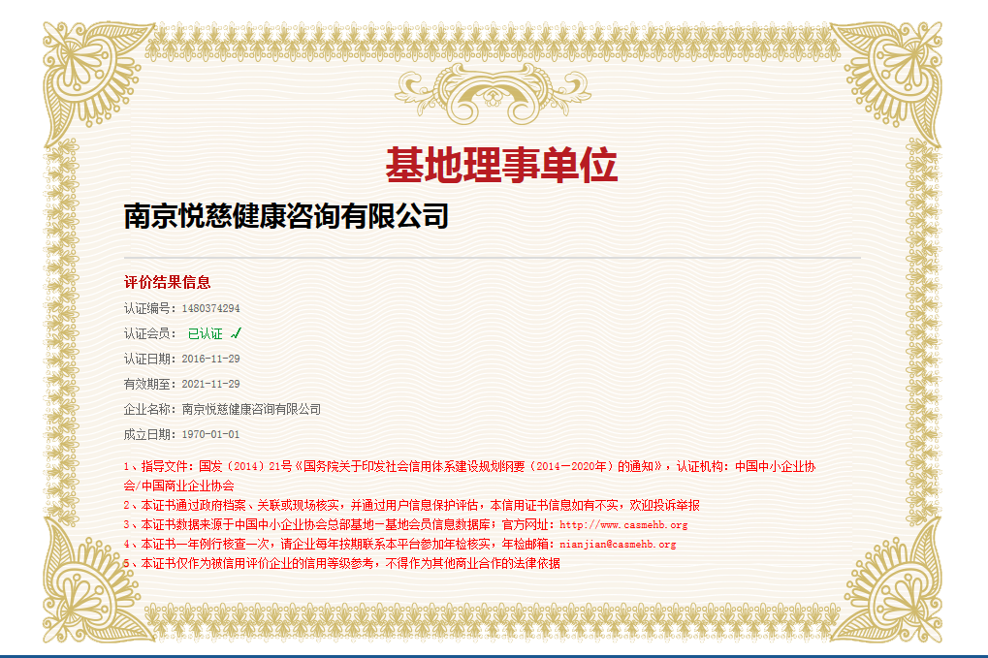
Task: Click the certificate number 1480374294
Action: pos(211,308)
